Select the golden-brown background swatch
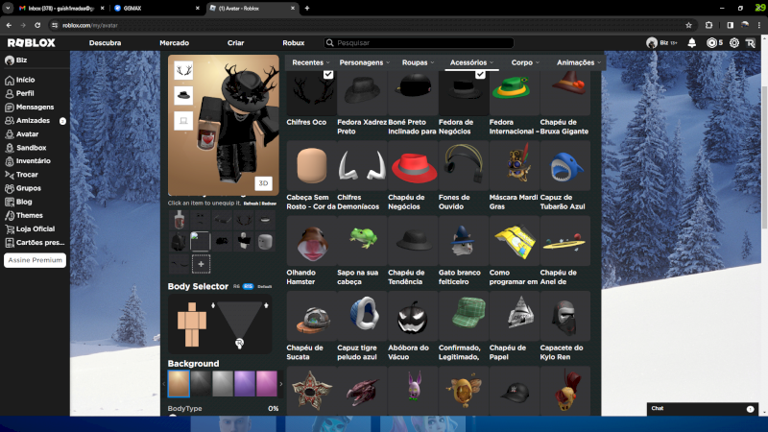Screen dimensions: 768x432 [179, 383]
